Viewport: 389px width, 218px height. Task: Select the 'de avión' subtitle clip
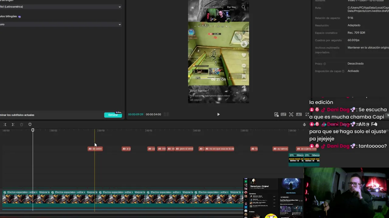[95, 149]
